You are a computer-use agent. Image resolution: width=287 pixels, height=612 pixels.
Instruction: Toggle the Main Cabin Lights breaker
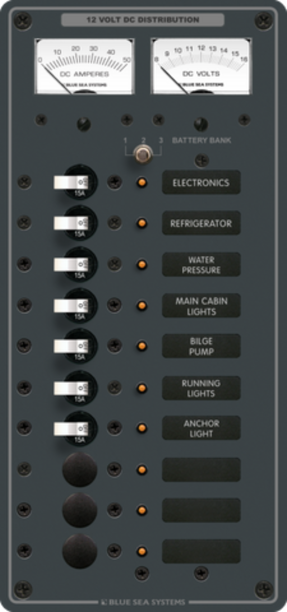point(71,305)
